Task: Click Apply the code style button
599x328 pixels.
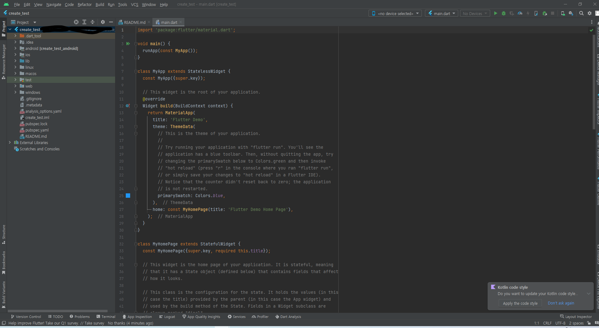Action: point(520,303)
